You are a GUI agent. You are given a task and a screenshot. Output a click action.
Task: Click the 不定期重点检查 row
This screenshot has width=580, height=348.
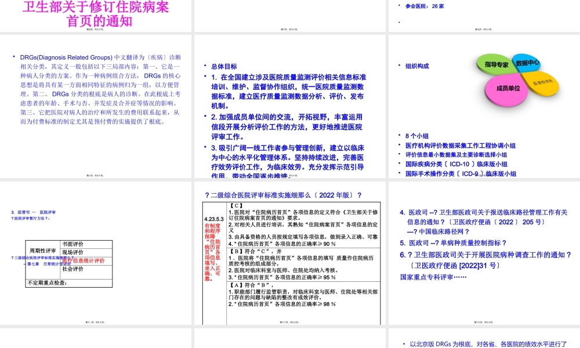47,282
